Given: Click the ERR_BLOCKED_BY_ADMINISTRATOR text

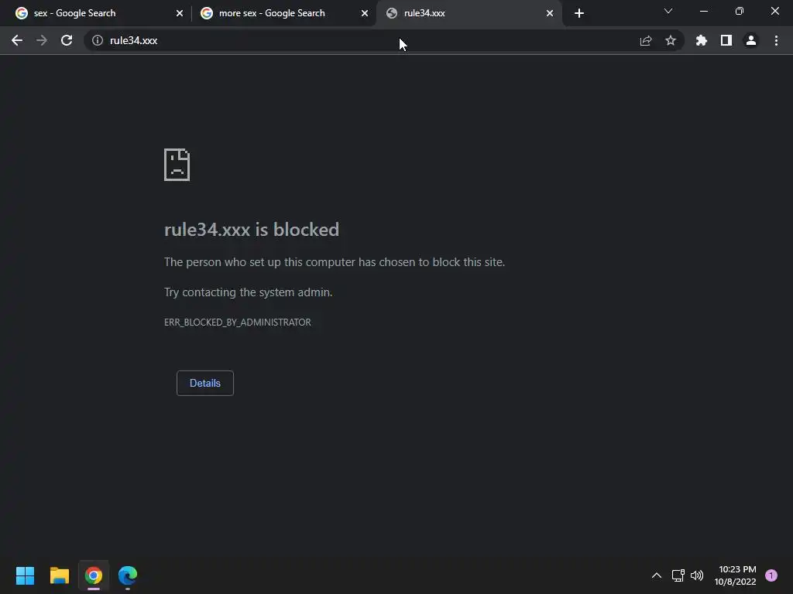Looking at the screenshot, I should click(238, 323).
